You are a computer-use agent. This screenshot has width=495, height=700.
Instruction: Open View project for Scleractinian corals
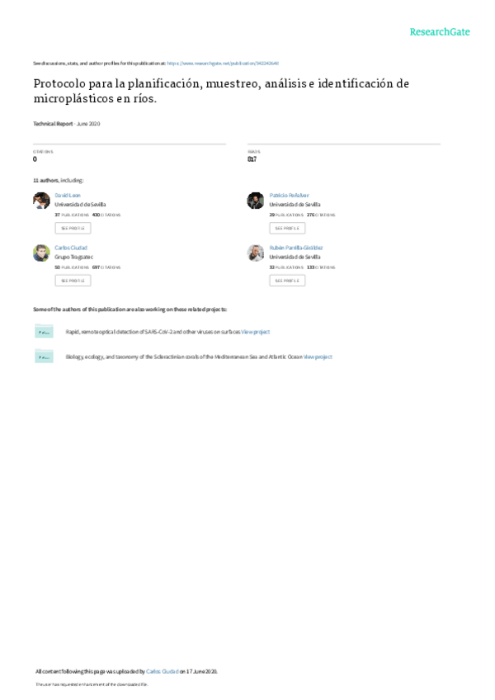[318, 357]
